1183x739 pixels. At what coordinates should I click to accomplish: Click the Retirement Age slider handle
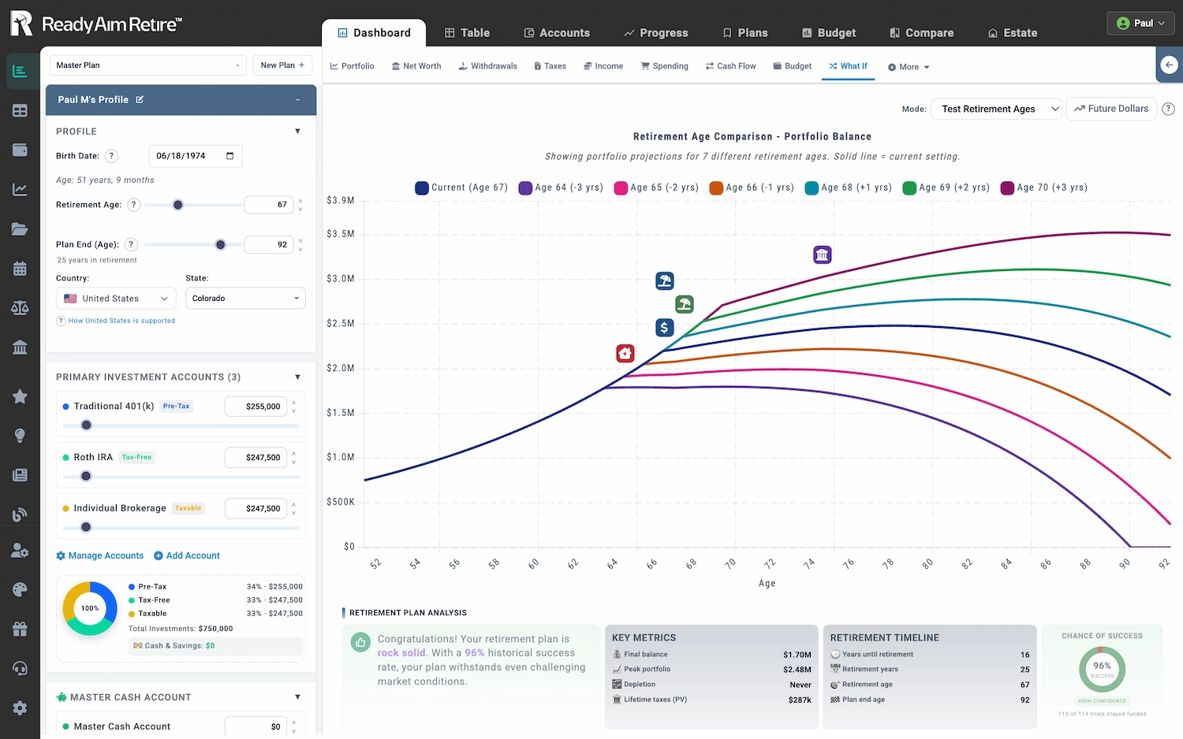pyautogui.click(x=178, y=205)
